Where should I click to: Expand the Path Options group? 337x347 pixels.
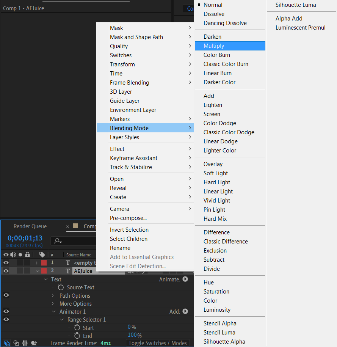click(53, 295)
